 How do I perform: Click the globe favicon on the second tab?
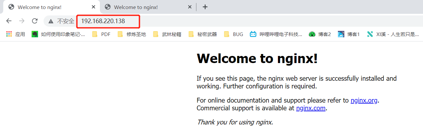pyautogui.click(x=108, y=7)
